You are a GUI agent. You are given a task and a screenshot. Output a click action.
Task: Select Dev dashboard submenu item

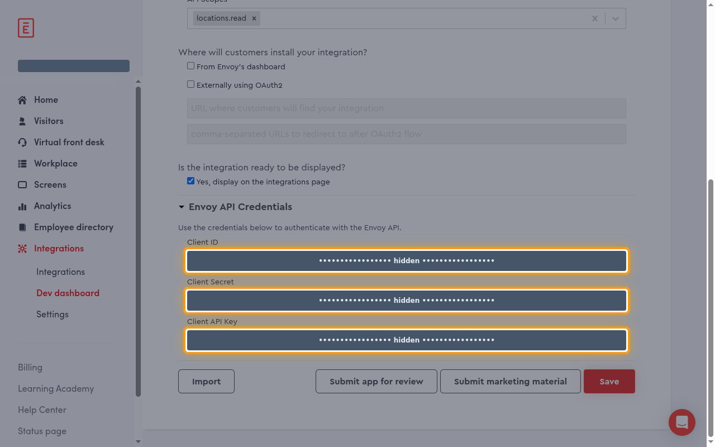[68, 293]
